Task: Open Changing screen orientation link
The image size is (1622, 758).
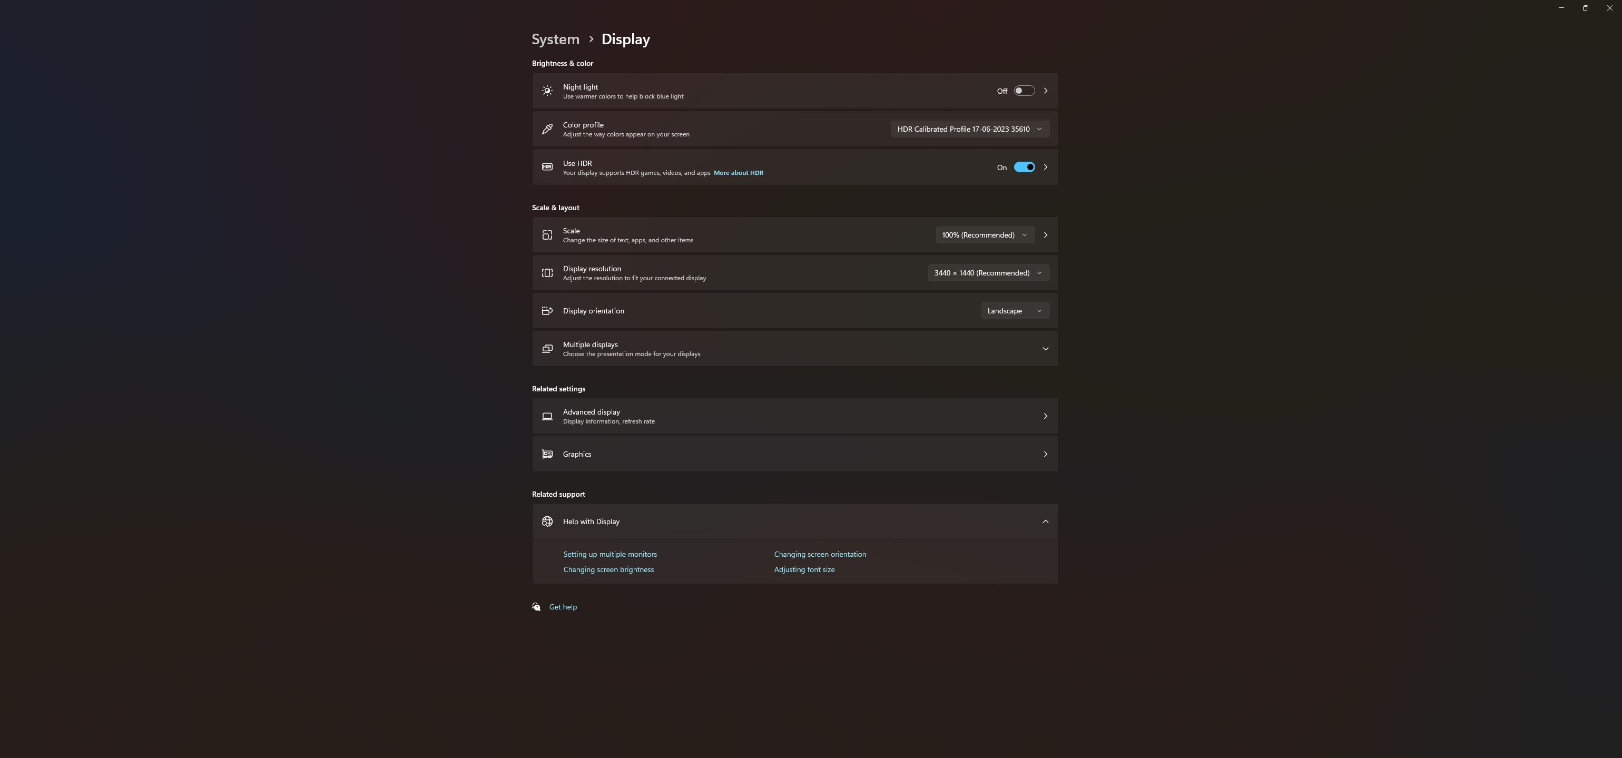Action: [820, 554]
